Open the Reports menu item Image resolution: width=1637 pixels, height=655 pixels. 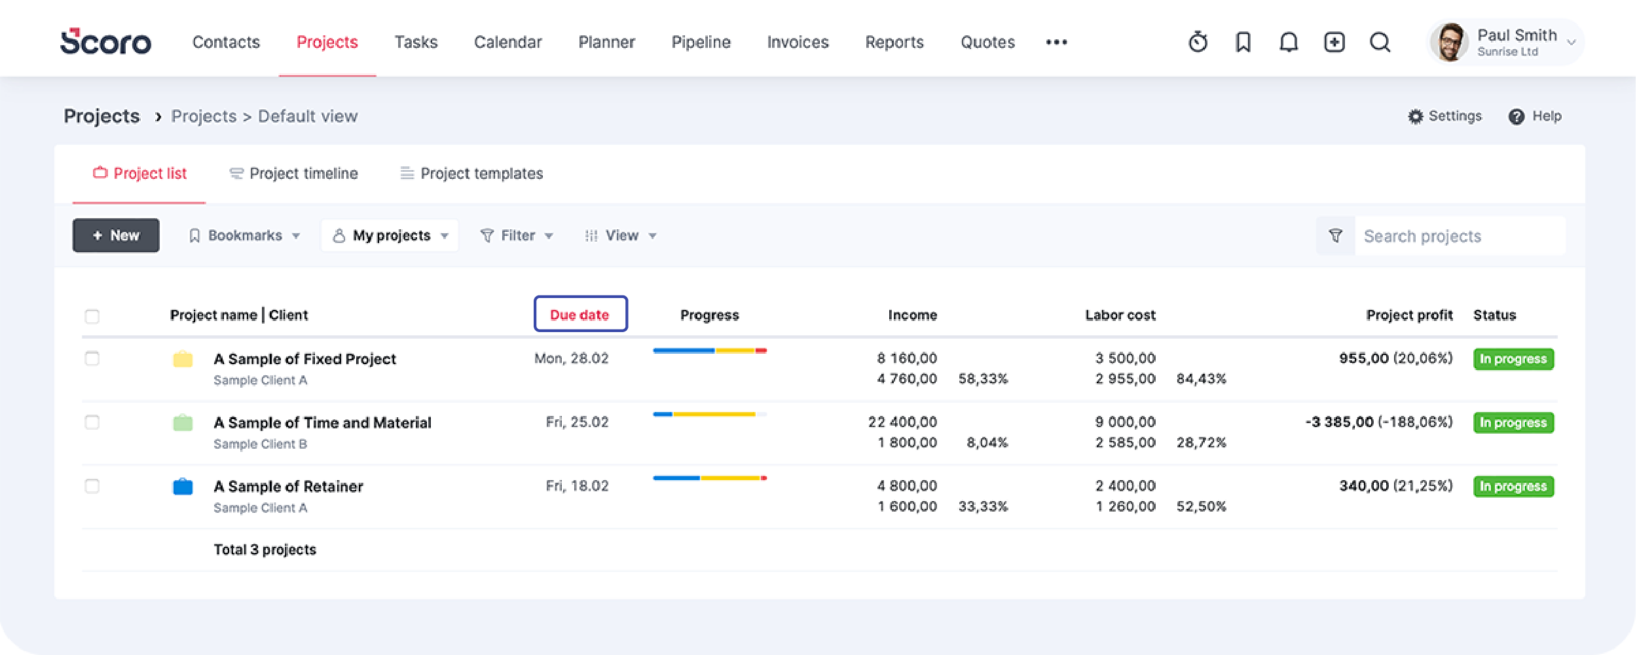click(894, 42)
